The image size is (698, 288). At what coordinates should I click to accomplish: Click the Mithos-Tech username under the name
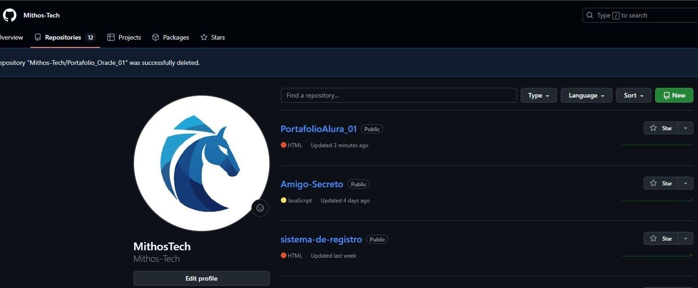click(157, 259)
